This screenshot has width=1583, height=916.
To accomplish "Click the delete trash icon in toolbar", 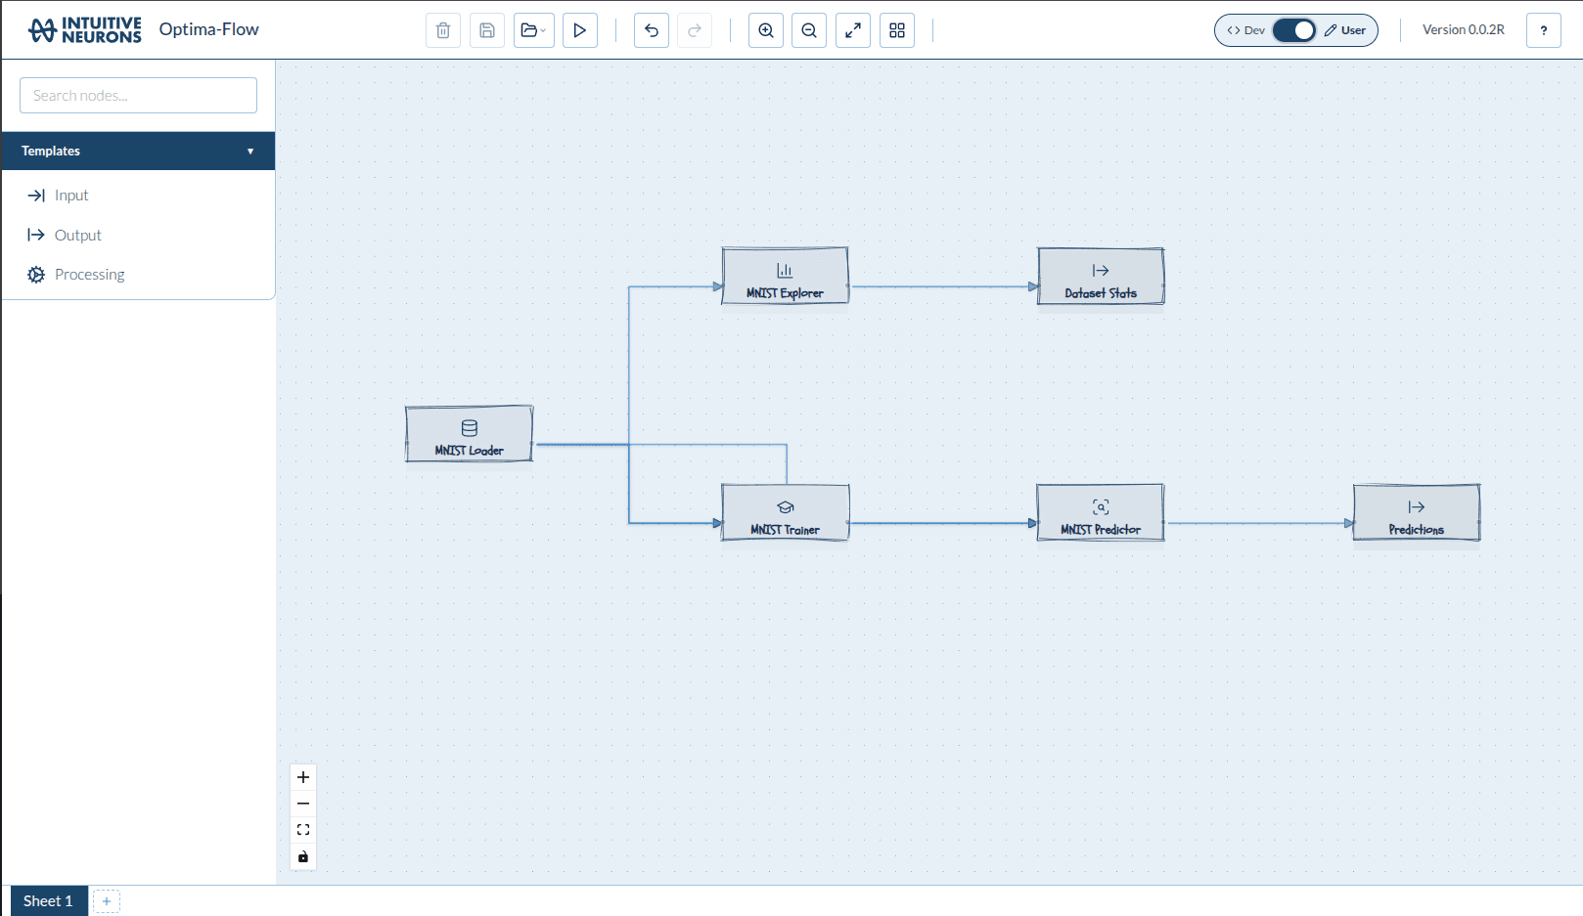I will point(443,30).
